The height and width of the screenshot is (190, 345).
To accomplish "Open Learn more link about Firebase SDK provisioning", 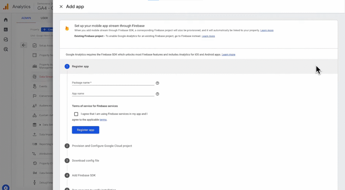I will (x=267, y=31).
